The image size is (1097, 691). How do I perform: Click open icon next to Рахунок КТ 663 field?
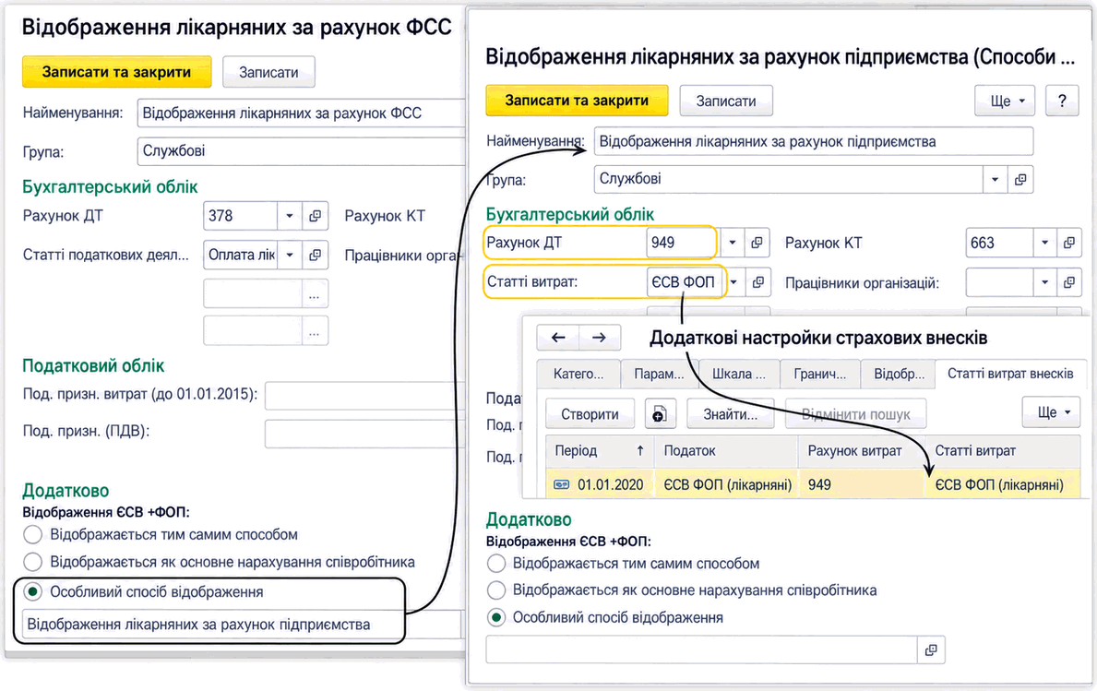point(1068,243)
